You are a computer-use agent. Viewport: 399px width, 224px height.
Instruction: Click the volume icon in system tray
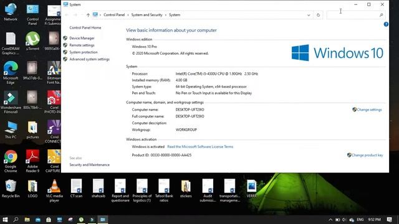(x=344, y=220)
